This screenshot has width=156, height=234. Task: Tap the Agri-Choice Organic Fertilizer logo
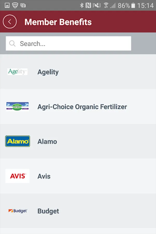click(17, 107)
